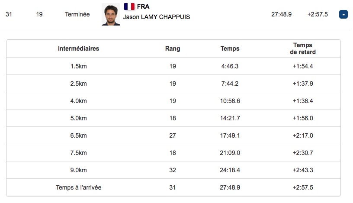Select the Jason LAMY CHAPPUIS name

pyautogui.click(x=157, y=17)
